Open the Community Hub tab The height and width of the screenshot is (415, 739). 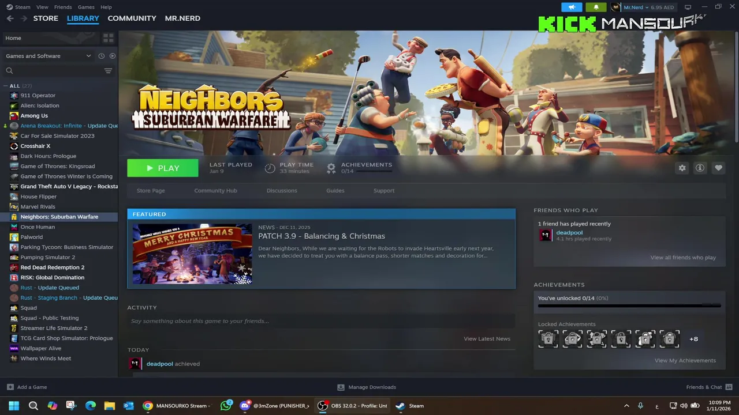[x=215, y=191]
